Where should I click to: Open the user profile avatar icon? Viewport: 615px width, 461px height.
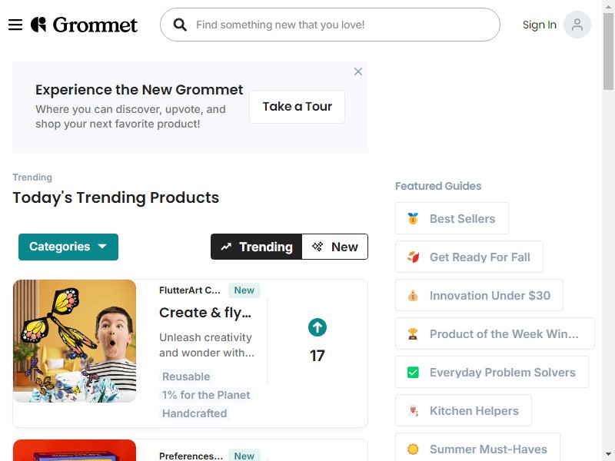coord(577,25)
